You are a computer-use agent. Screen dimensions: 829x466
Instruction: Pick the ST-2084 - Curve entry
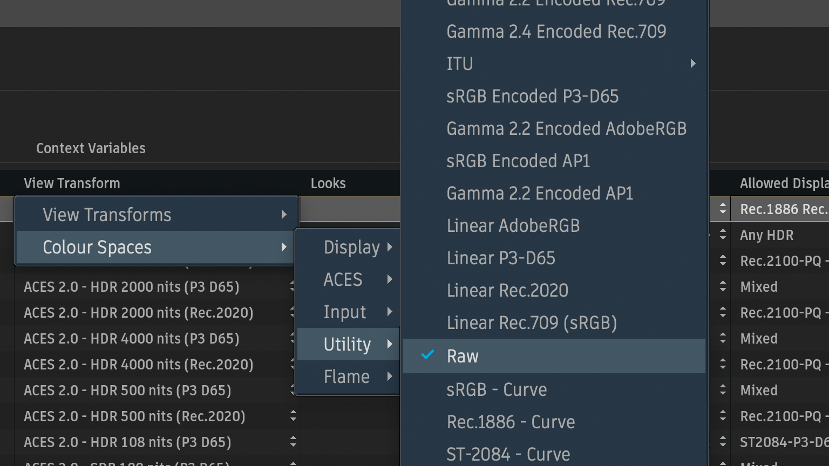[508, 454]
